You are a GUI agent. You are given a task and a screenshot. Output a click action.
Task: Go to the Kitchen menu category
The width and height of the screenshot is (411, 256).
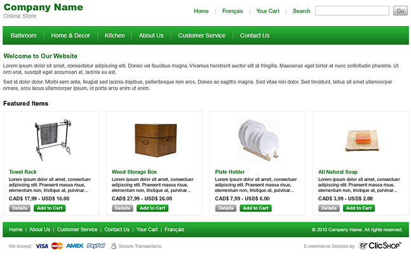pyautogui.click(x=114, y=36)
